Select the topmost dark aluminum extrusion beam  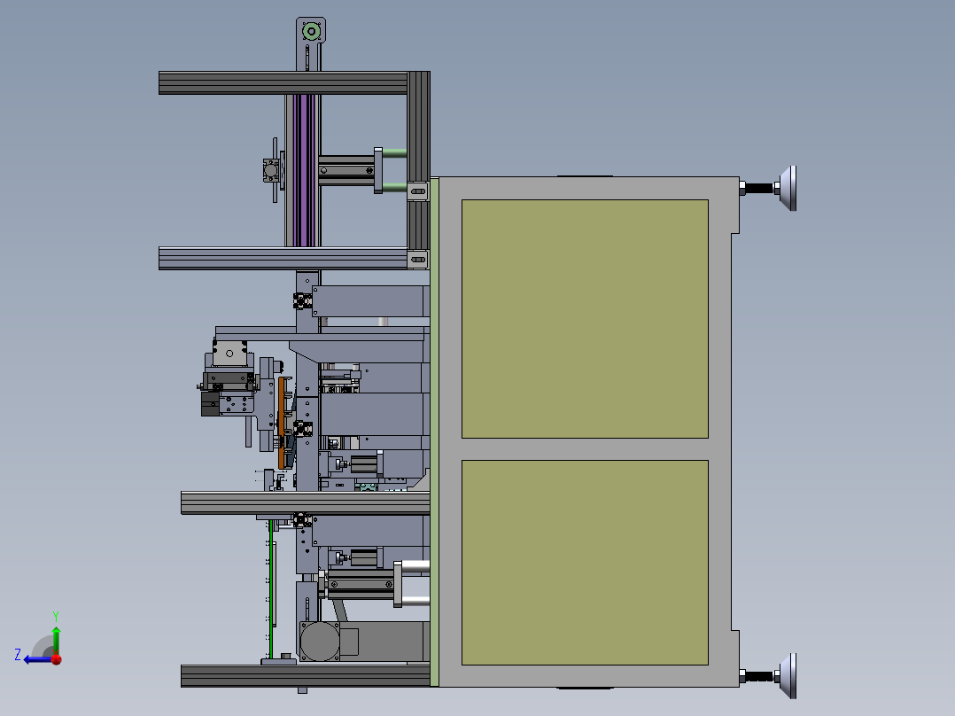283,83
